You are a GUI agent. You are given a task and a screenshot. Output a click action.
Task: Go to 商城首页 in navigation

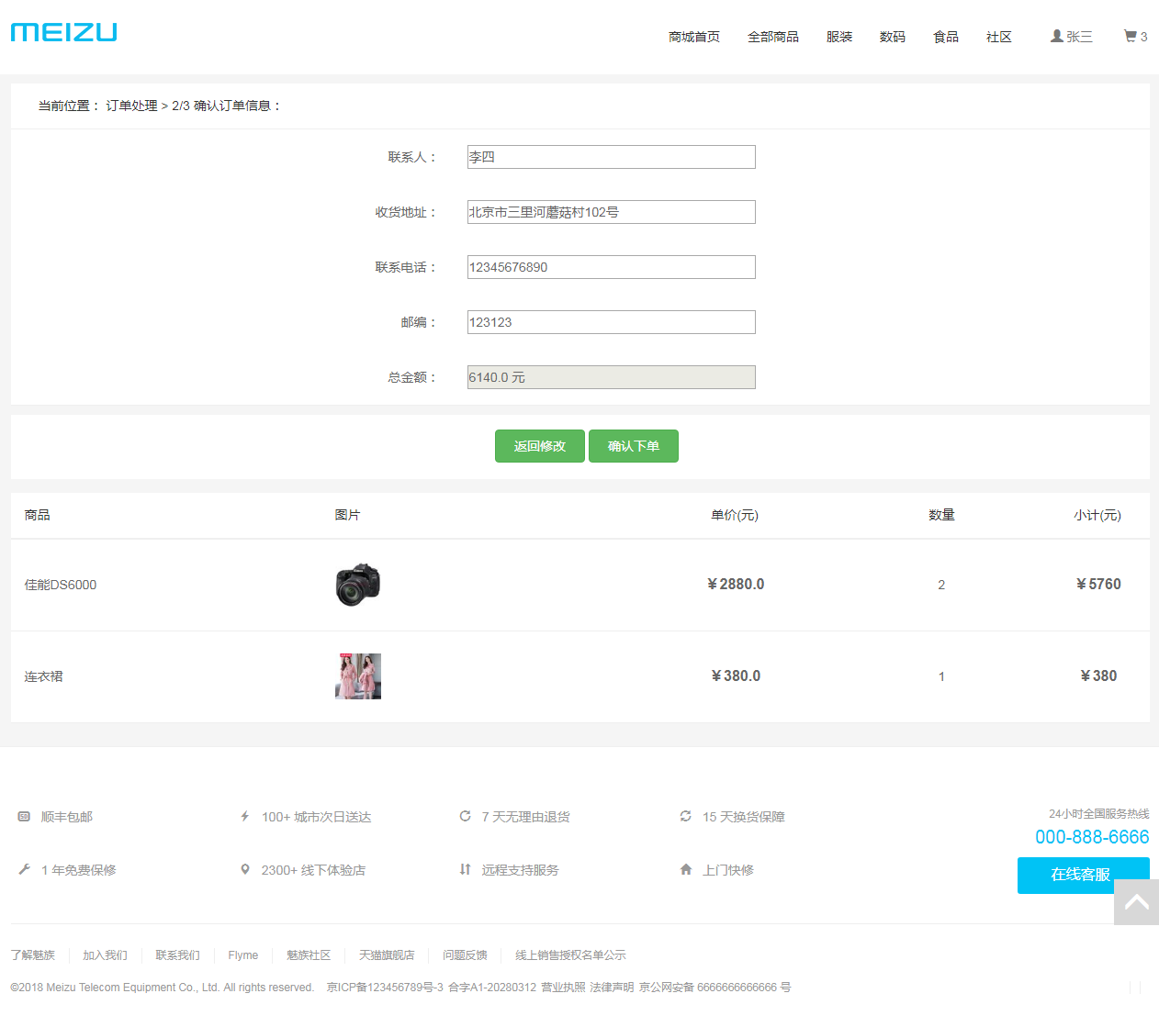pyautogui.click(x=694, y=37)
